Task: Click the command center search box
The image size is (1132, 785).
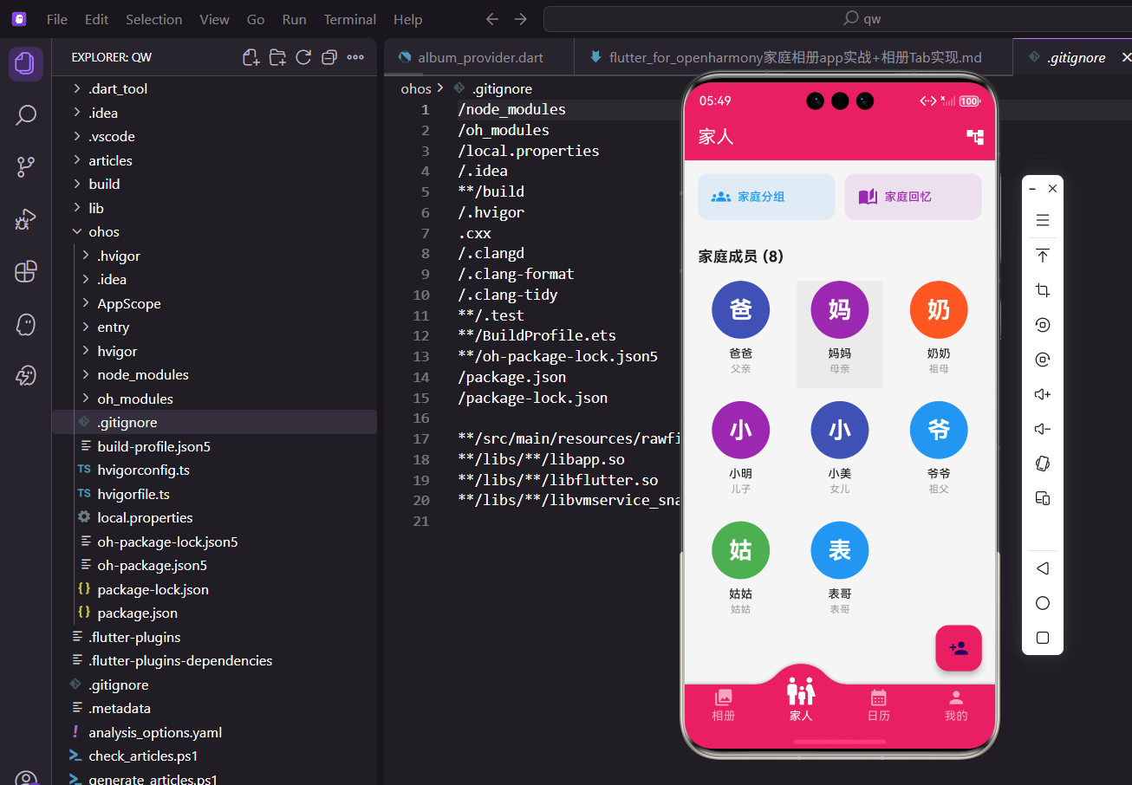Action: (x=837, y=19)
